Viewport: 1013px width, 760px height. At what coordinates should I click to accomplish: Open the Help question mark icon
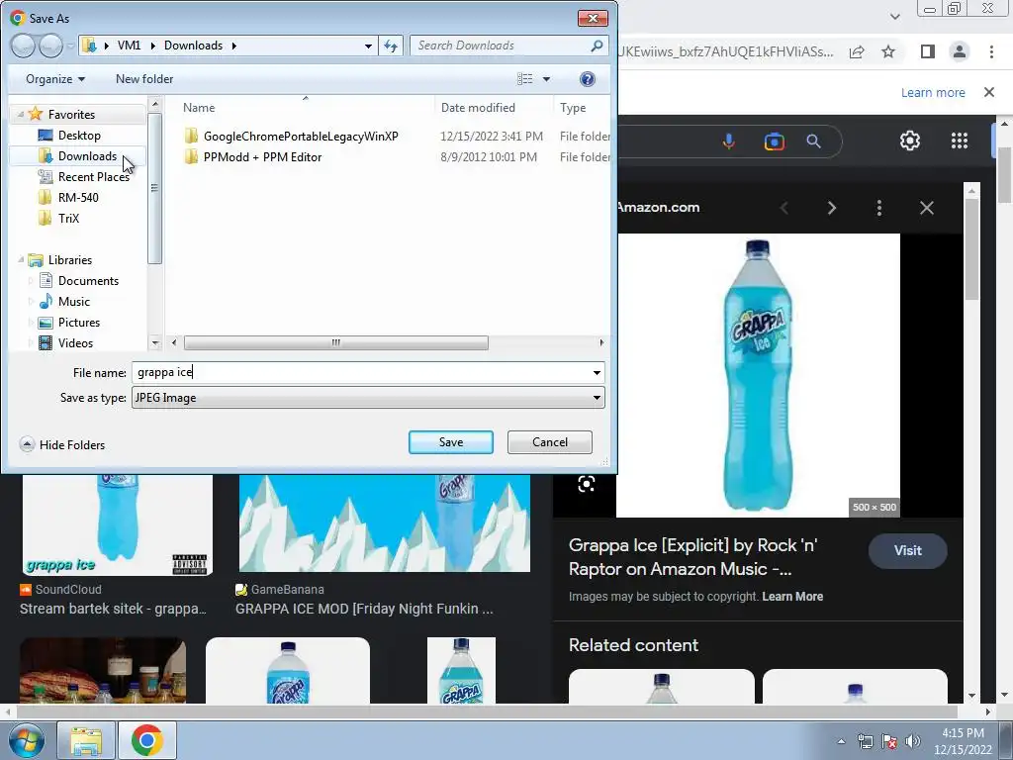click(x=587, y=79)
